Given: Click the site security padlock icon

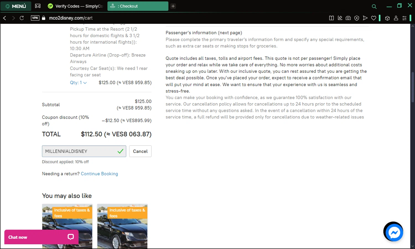Looking at the screenshot, I should (43, 18).
